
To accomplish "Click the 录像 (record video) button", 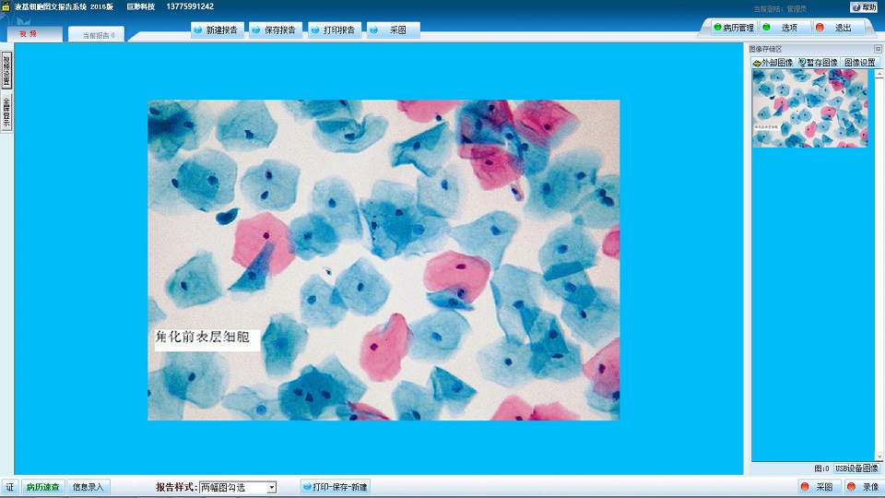I will pos(864,487).
